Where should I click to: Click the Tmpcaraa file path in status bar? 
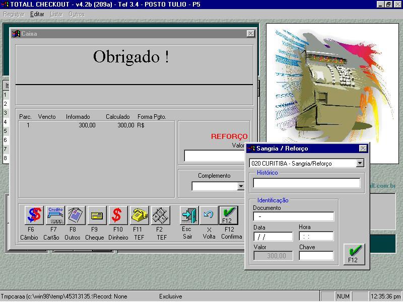tap(46, 296)
